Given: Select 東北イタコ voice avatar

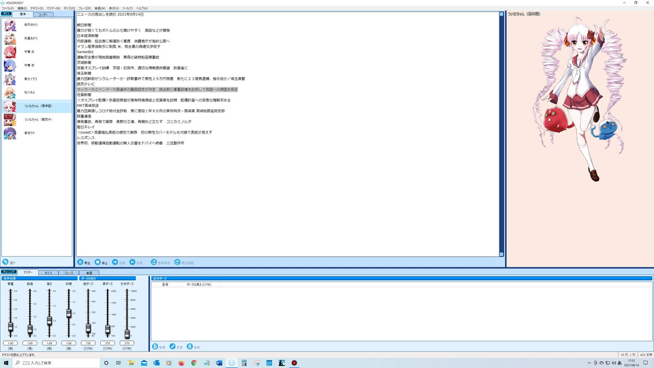Looking at the screenshot, I should click(x=10, y=79).
